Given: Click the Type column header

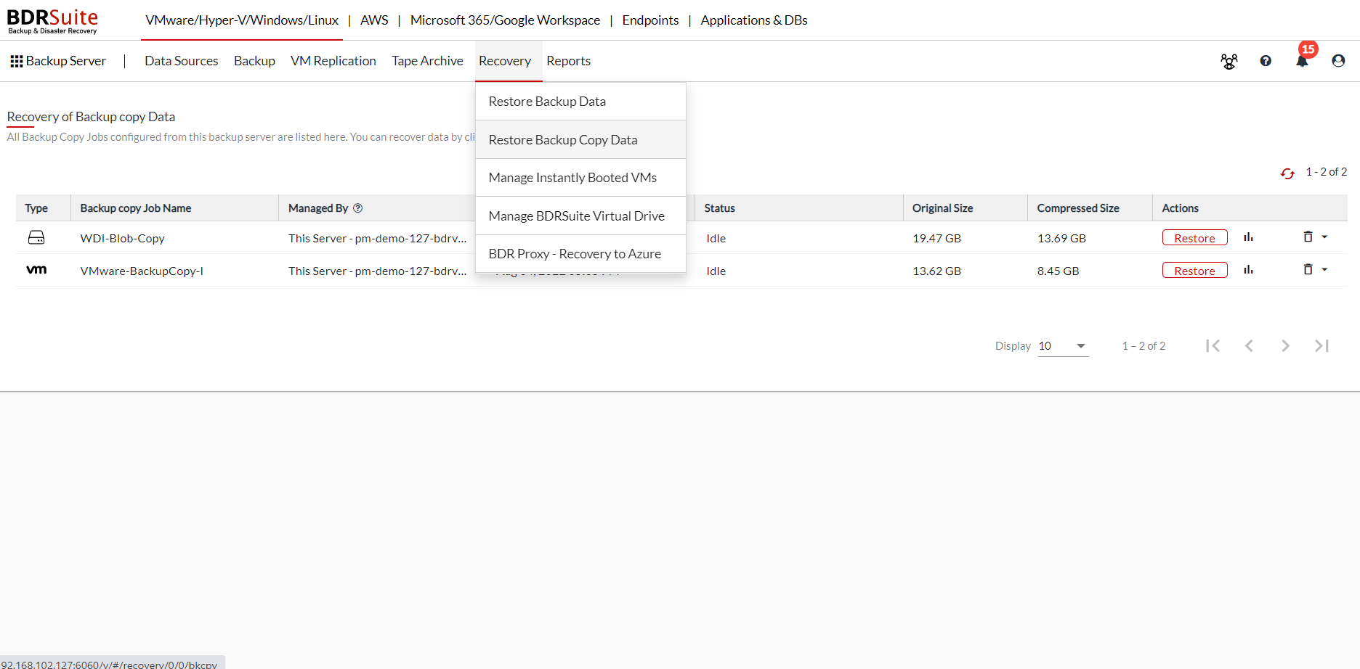Looking at the screenshot, I should coord(36,208).
